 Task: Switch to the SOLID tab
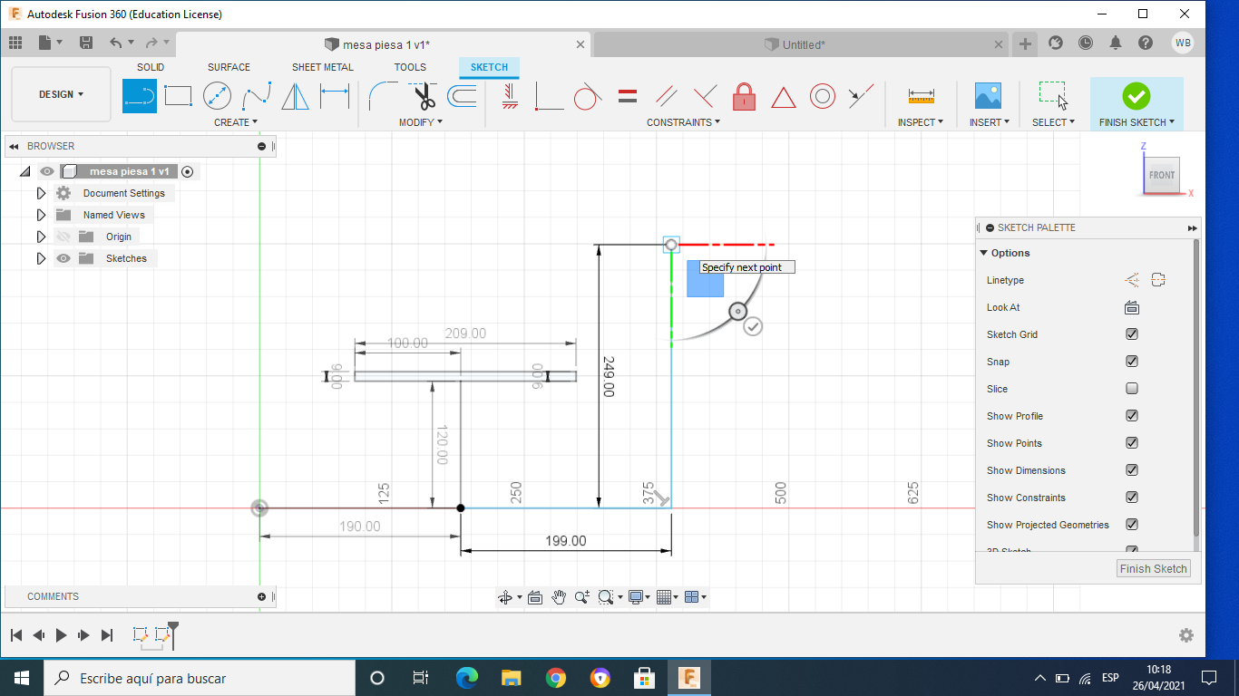pyautogui.click(x=151, y=67)
